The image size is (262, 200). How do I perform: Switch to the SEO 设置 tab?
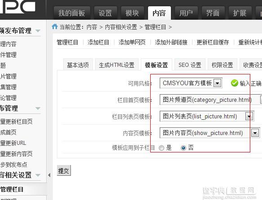(x=190, y=65)
